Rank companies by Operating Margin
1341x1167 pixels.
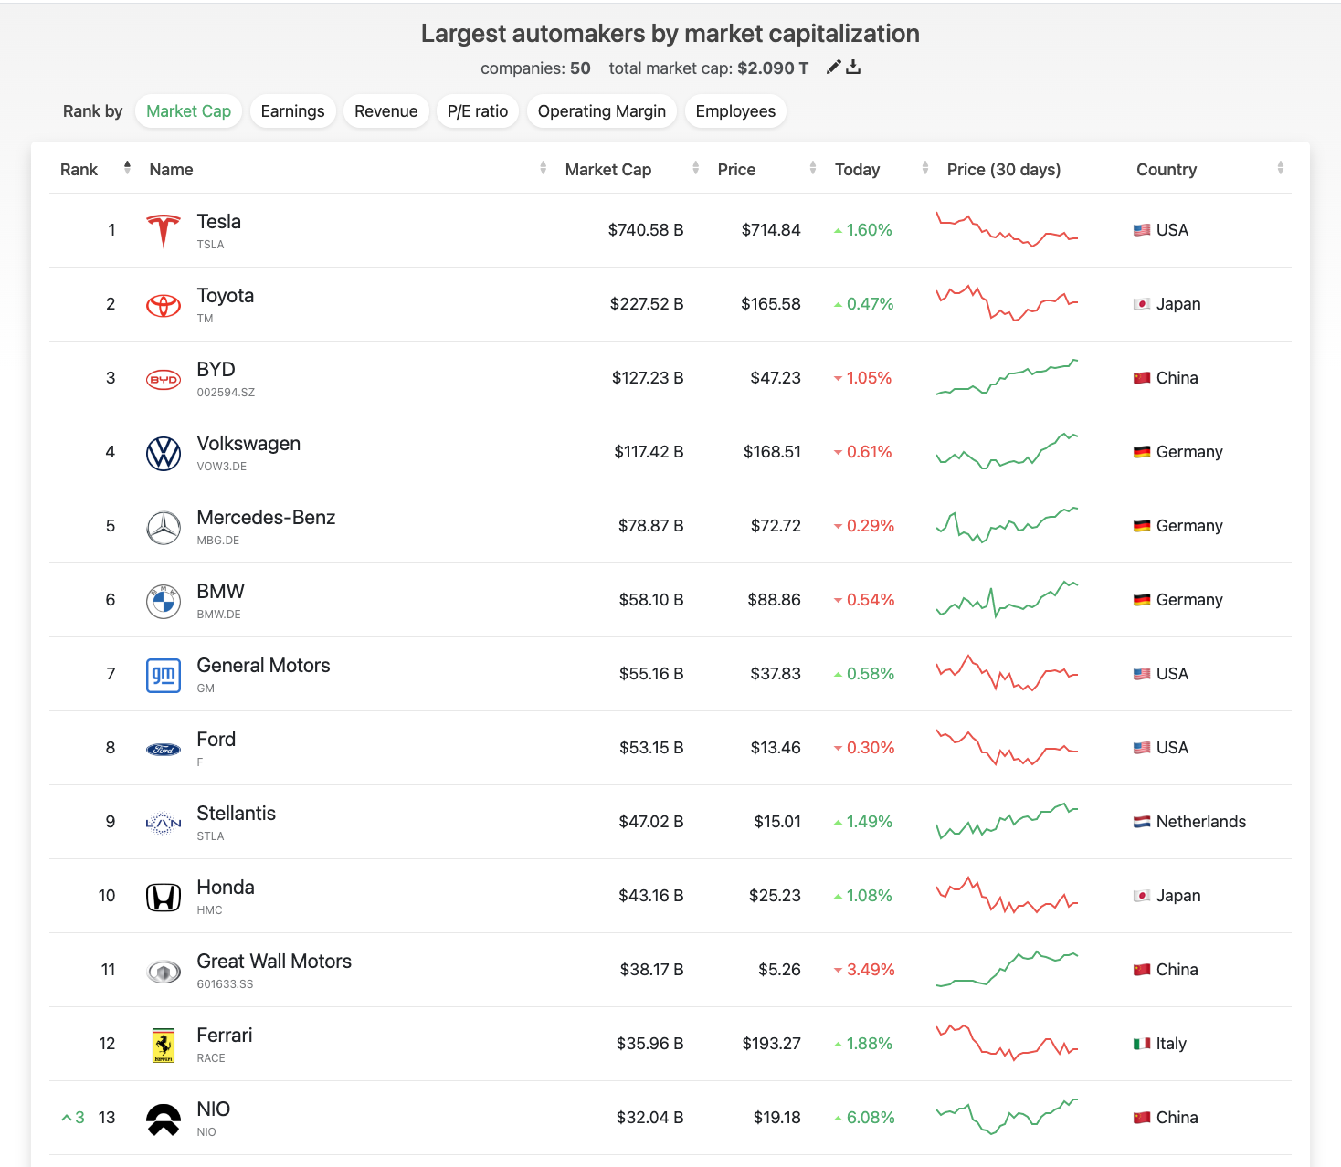(x=601, y=111)
